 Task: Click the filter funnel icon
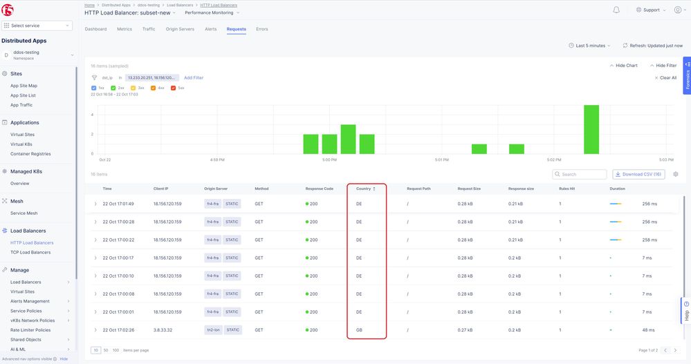(x=95, y=78)
